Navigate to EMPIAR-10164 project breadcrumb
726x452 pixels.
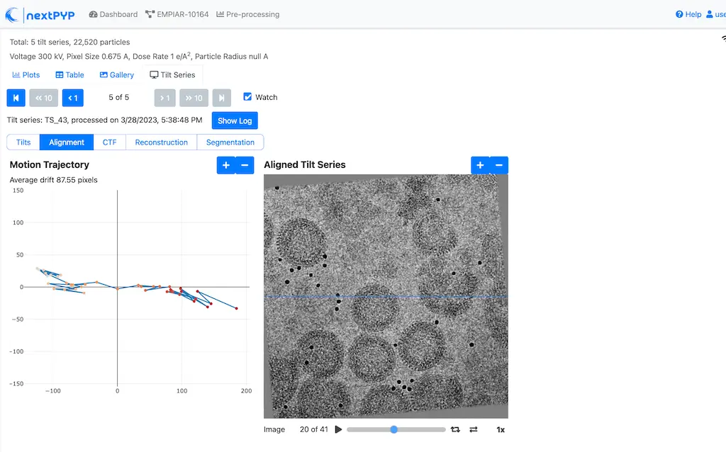177,14
